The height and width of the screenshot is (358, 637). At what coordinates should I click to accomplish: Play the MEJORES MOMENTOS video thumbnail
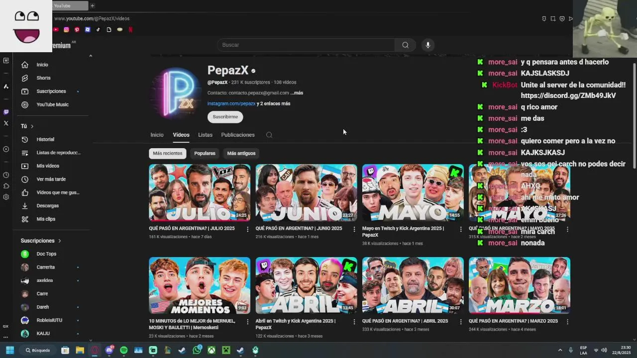200,285
